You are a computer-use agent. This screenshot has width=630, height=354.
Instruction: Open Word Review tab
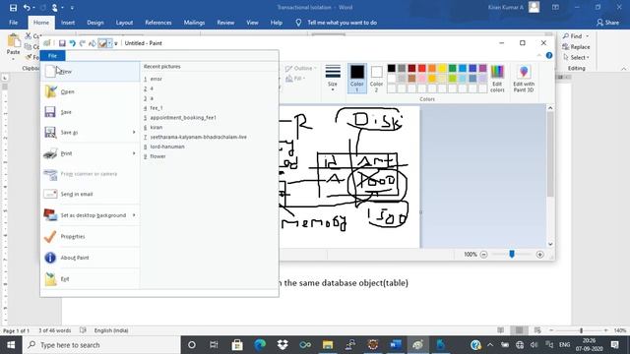tap(225, 23)
